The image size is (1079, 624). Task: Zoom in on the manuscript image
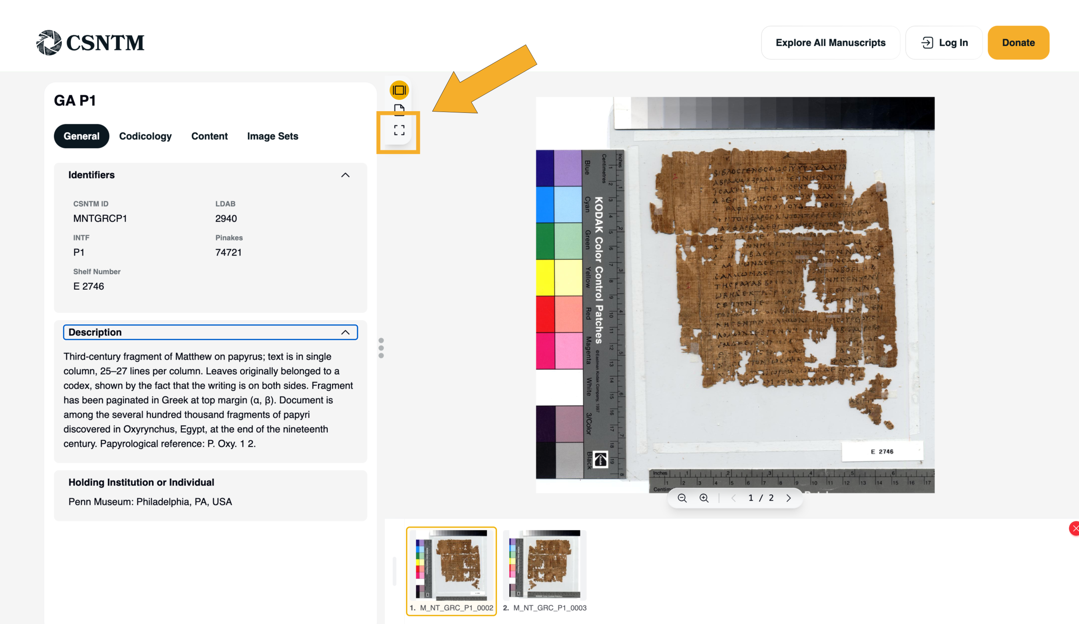click(704, 498)
